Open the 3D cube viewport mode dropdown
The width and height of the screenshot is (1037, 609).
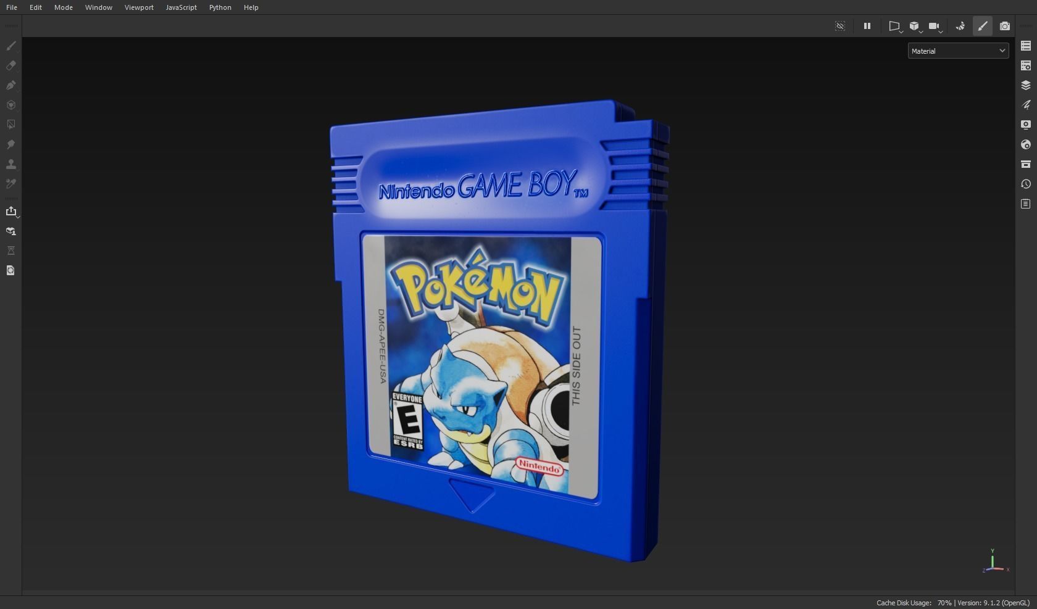915,26
